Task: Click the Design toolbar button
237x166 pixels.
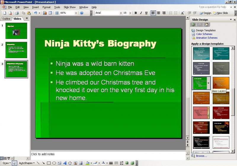Action: (x=205, y=13)
